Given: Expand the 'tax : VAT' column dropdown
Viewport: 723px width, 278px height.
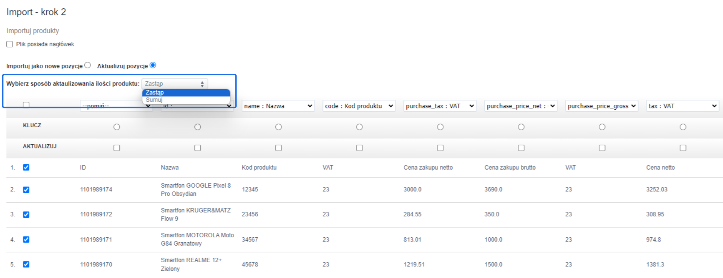Looking at the screenshot, I should coord(682,106).
